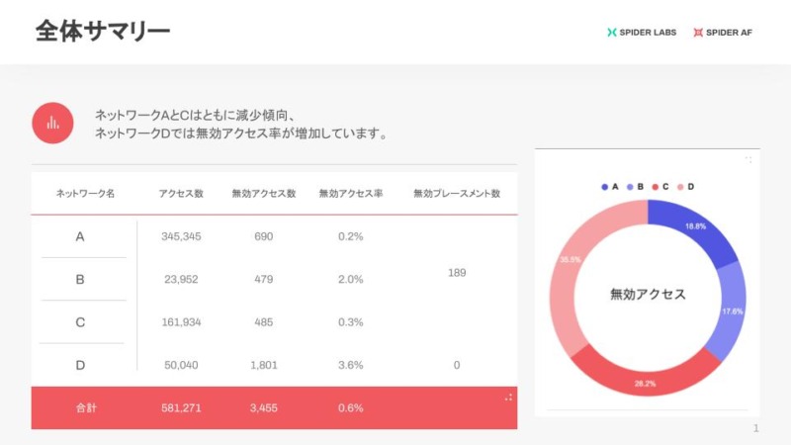Click the 3.6% rate cell
This screenshot has height=445, width=791.
point(351,365)
